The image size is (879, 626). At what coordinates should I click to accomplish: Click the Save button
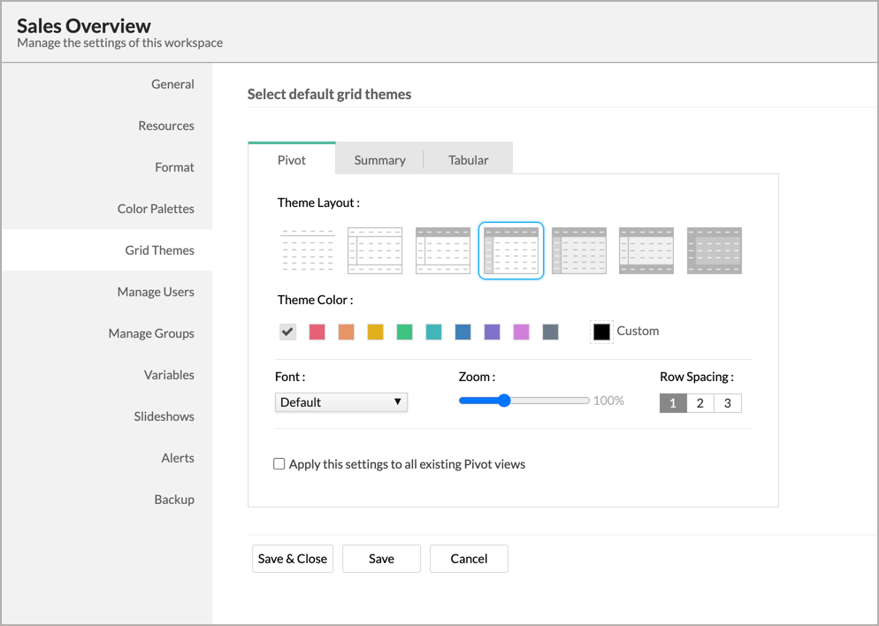[381, 559]
